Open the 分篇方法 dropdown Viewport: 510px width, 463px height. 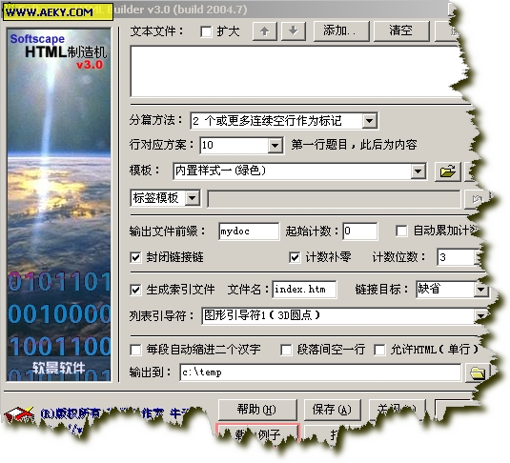tap(369, 121)
